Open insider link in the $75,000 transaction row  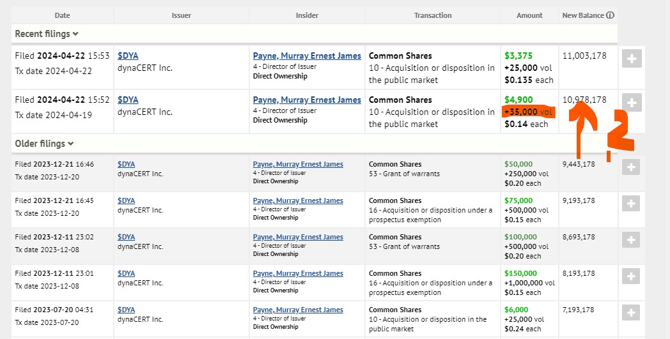[x=298, y=201]
